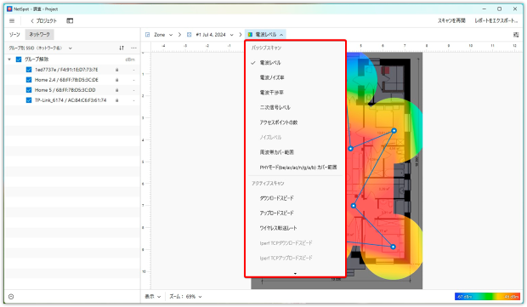Open the ズーム 69% zoom dropdown
Viewport: 527px width, 307px height.
pyautogui.click(x=185, y=297)
